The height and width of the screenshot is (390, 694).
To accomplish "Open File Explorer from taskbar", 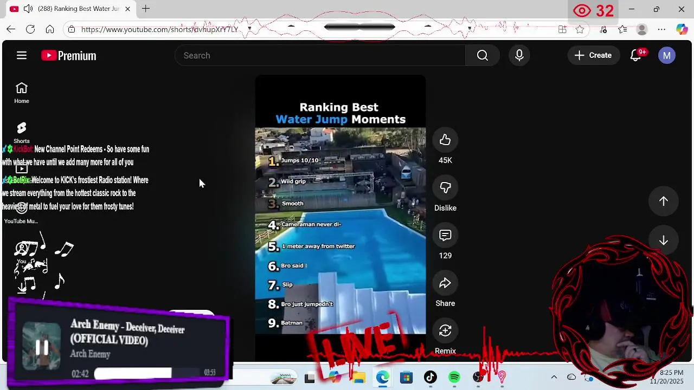I will [358, 378].
